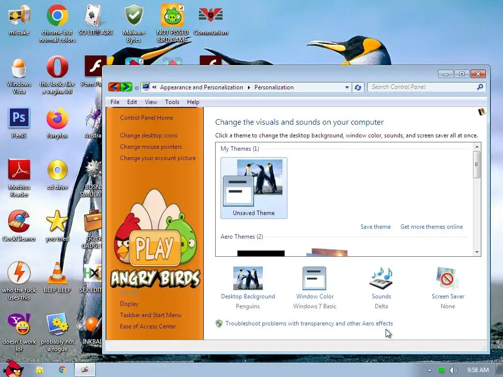Click Troubleshoot transparency and Aero effects link
The width and height of the screenshot is (503, 377).
(309, 323)
